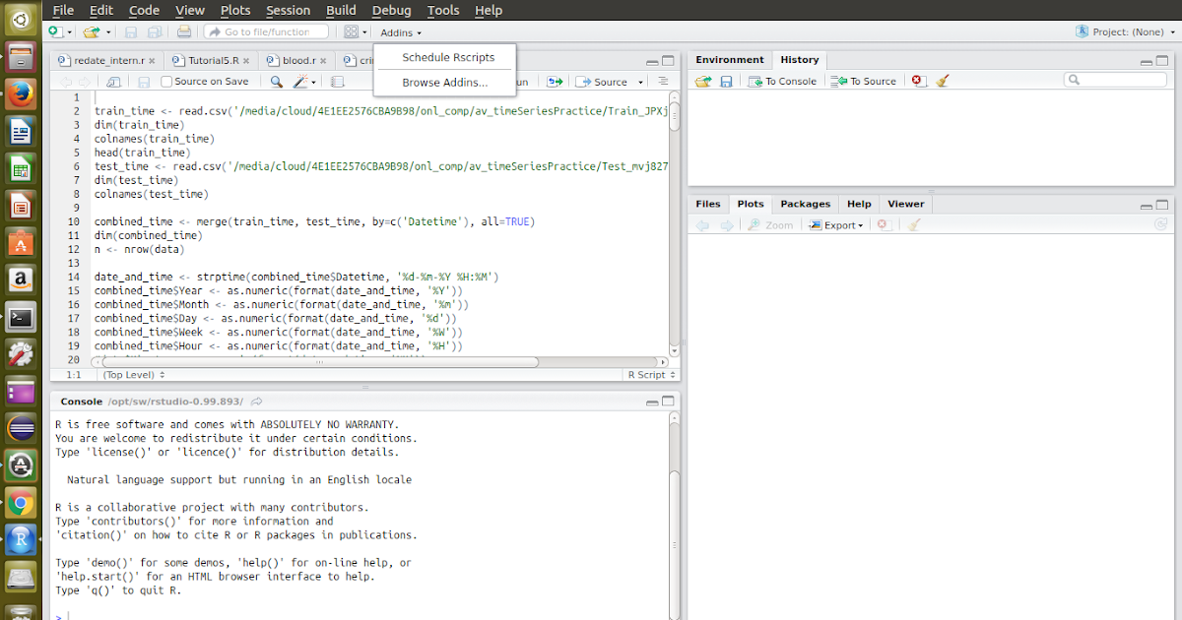
Task: Print the current file using the print icon
Action: tap(183, 31)
